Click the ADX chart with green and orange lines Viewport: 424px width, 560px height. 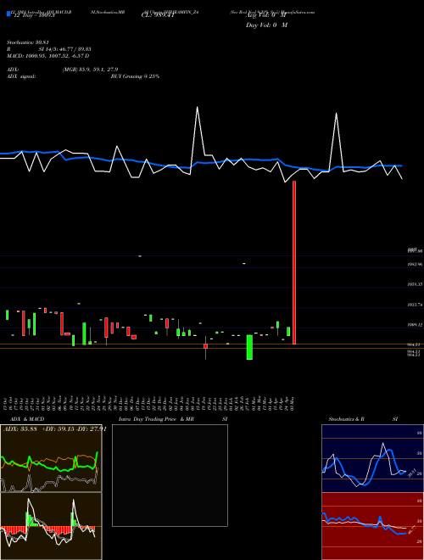pyautogui.click(x=51, y=458)
